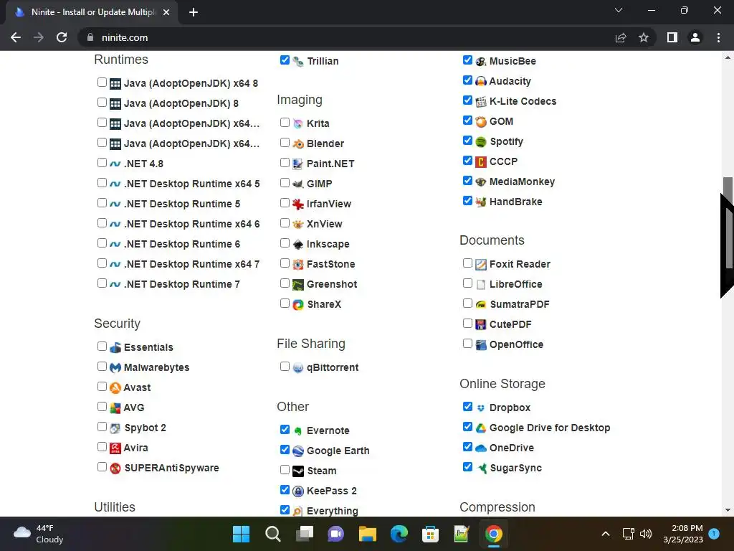
Task: Click the Greenshot icon
Action: 298,284
